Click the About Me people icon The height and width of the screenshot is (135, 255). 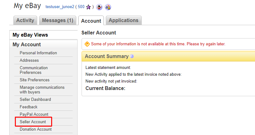(x=108, y=7)
